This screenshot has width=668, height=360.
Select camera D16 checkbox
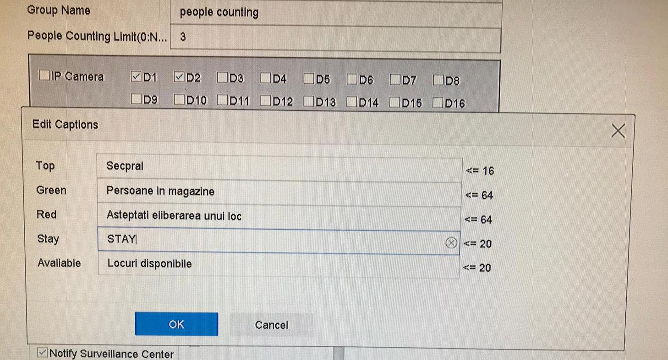[438, 102]
